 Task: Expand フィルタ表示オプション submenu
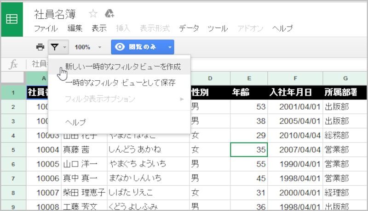[x=119, y=99]
